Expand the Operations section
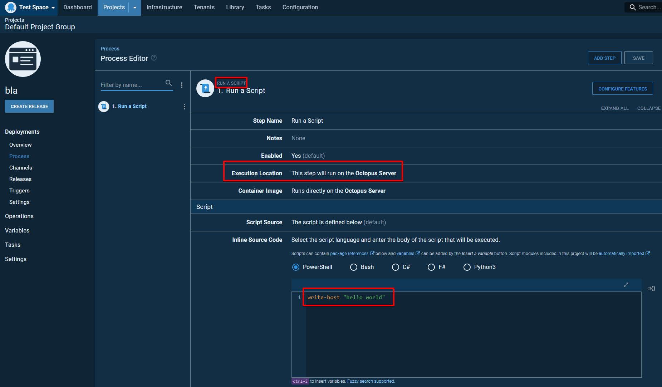Image resolution: width=662 pixels, height=387 pixels. pyautogui.click(x=19, y=216)
